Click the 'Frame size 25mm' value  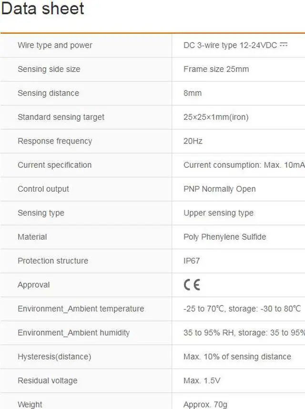click(216, 69)
